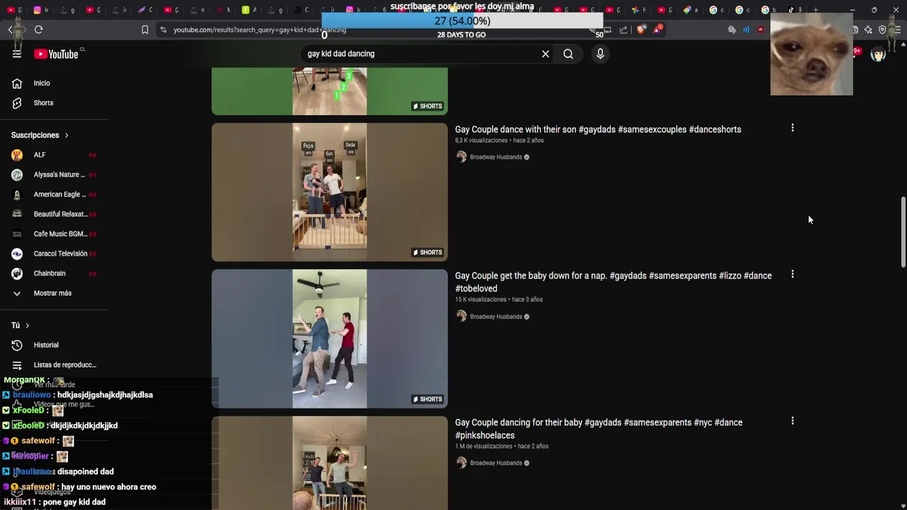Image resolution: width=907 pixels, height=510 pixels.
Task: Click the browser address bar URL
Action: tap(260, 30)
